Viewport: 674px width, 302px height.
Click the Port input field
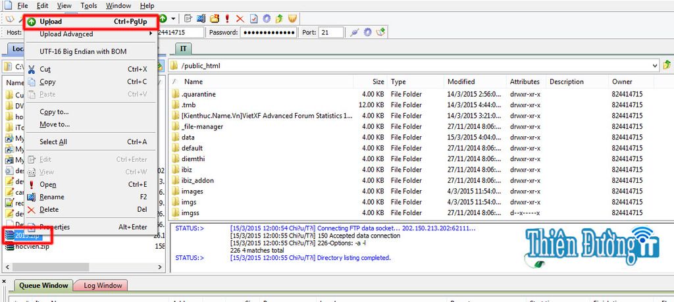point(331,32)
